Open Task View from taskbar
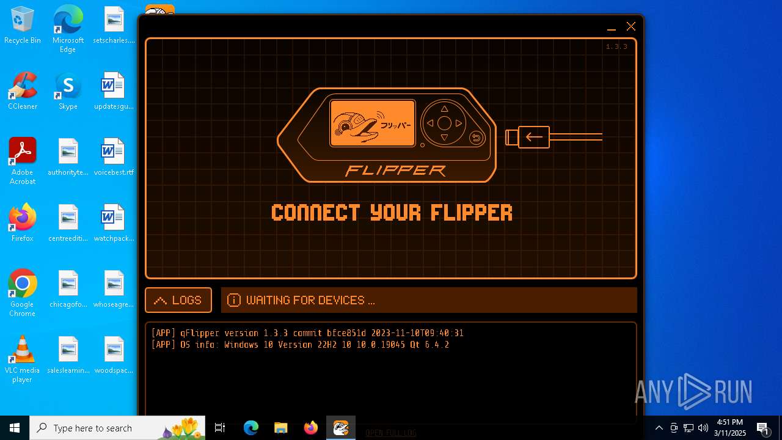 (x=220, y=428)
